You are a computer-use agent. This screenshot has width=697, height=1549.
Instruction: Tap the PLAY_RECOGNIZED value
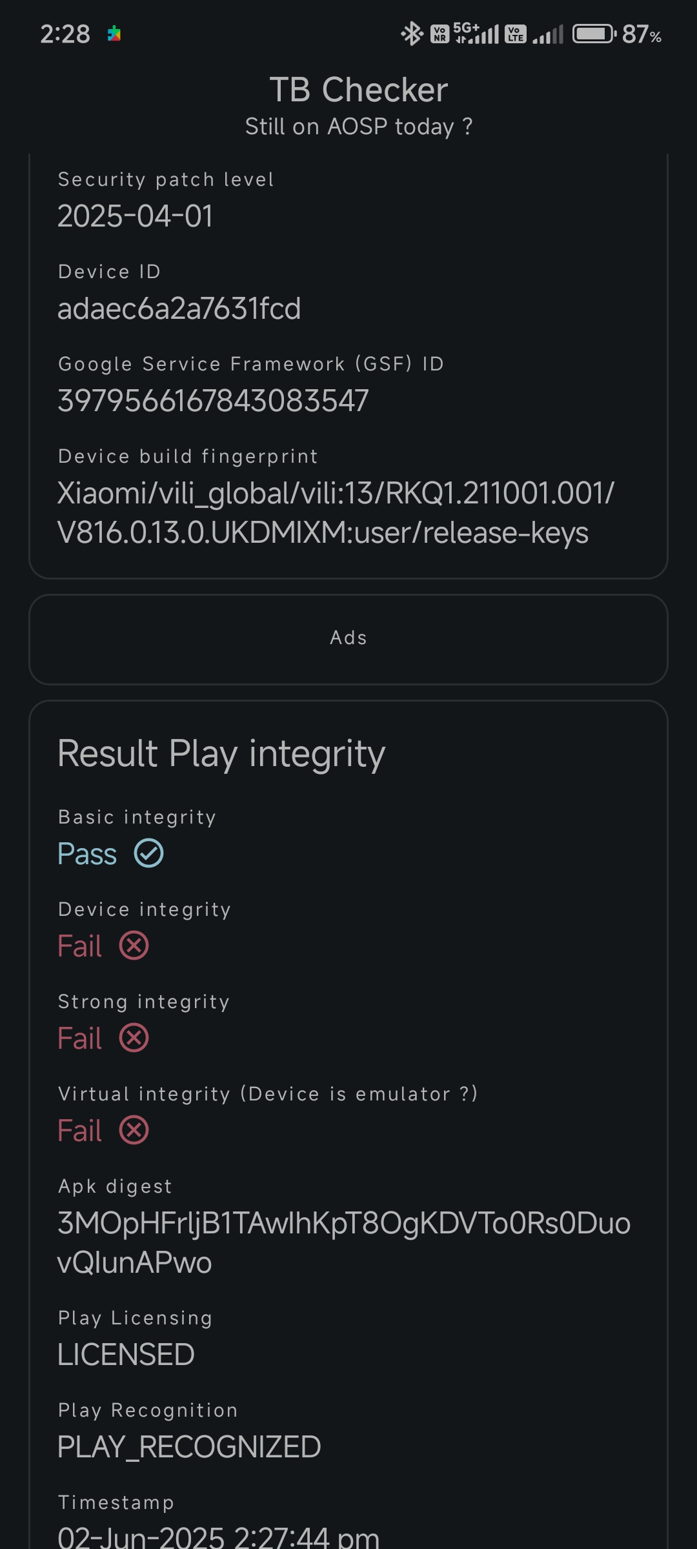coord(189,1446)
